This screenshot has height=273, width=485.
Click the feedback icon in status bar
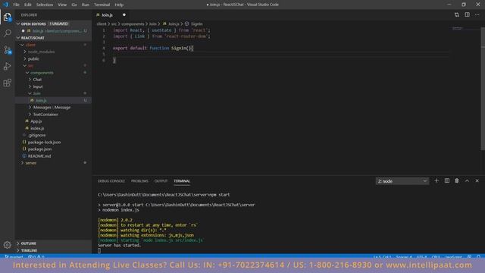pyautogui.click(x=470, y=257)
